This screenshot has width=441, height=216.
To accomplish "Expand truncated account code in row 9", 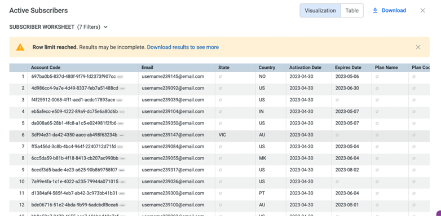I will point(121,170).
